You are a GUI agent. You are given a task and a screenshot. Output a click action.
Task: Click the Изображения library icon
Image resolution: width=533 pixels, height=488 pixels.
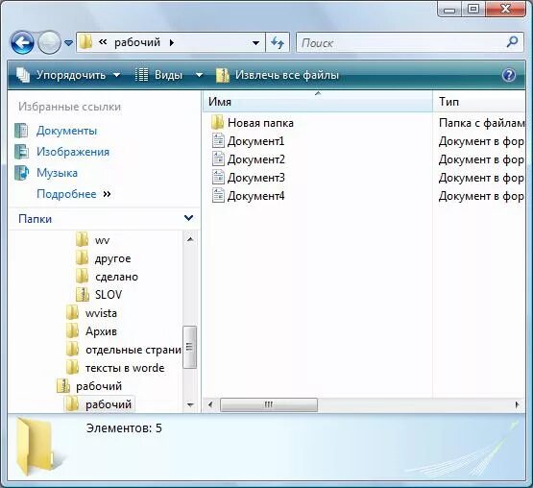pyautogui.click(x=21, y=152)
